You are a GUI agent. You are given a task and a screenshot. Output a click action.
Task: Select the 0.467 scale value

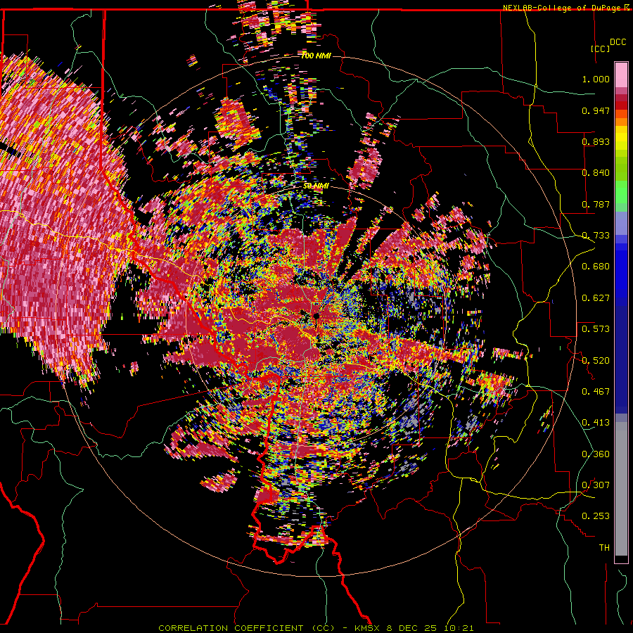point(596,391)
